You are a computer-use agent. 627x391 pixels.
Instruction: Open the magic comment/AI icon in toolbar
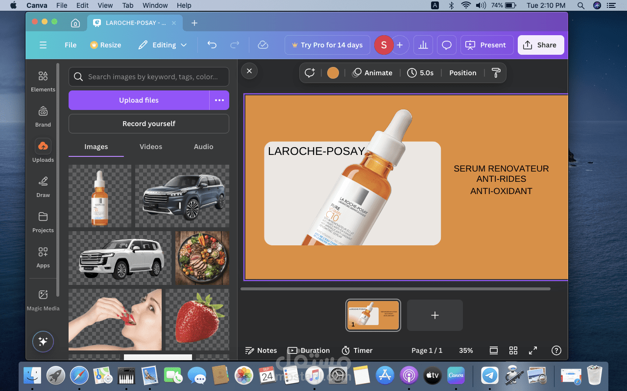pos(310,73)
